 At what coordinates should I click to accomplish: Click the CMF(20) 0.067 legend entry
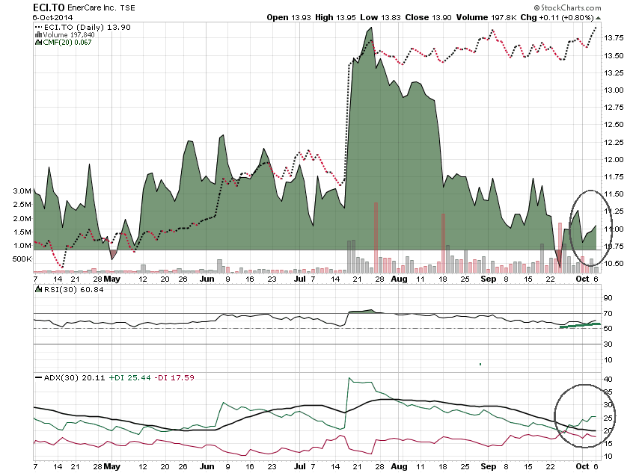67,42
